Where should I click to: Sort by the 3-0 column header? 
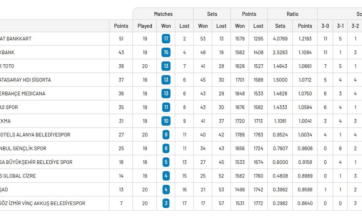pyautogui.click(x=325, y=26)
